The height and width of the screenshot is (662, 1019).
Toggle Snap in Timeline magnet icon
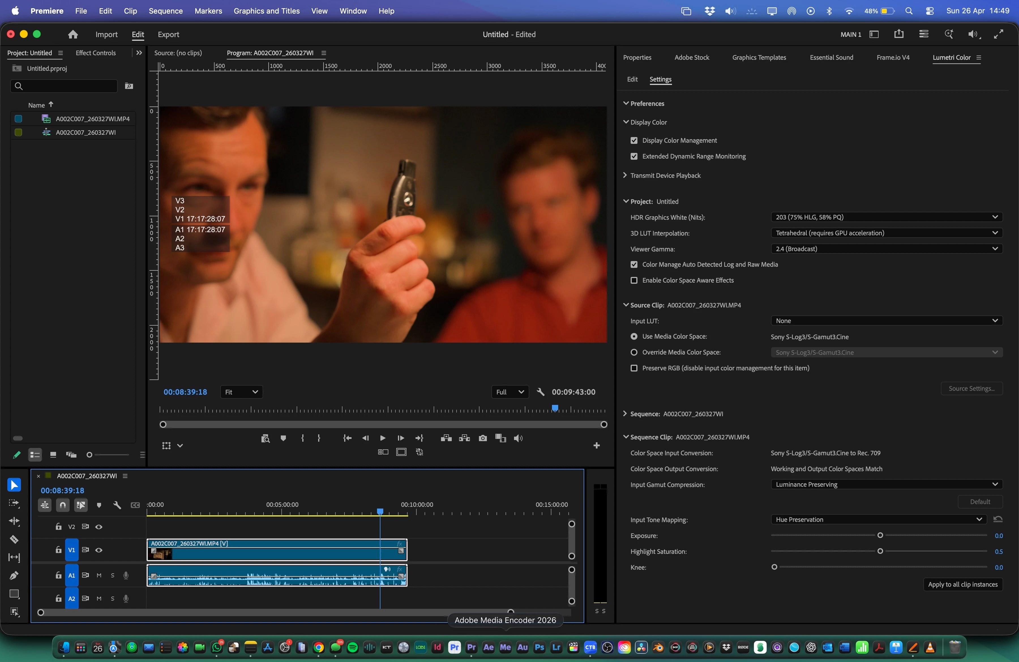(x=63, y=505)
